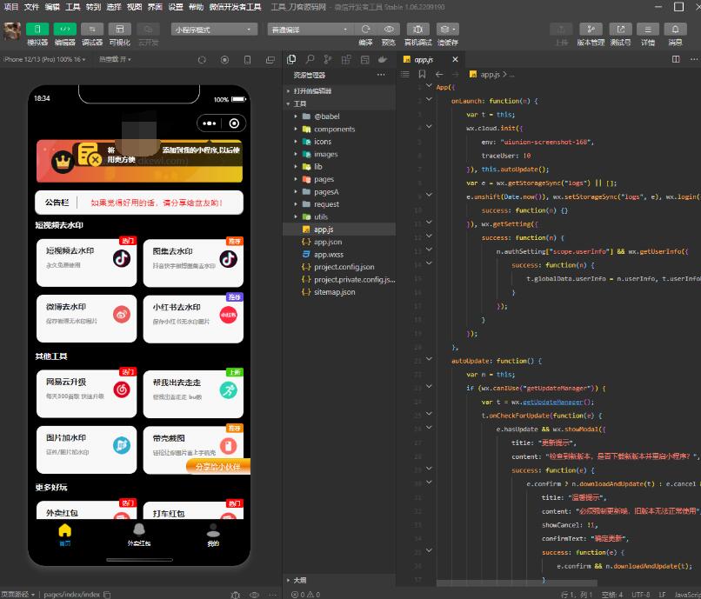701x599 pixels.
Task: Open the search icon in explorer sidebar
Action: point(308,59)
